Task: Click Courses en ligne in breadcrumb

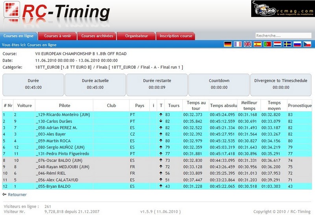Action: point(42,45)
